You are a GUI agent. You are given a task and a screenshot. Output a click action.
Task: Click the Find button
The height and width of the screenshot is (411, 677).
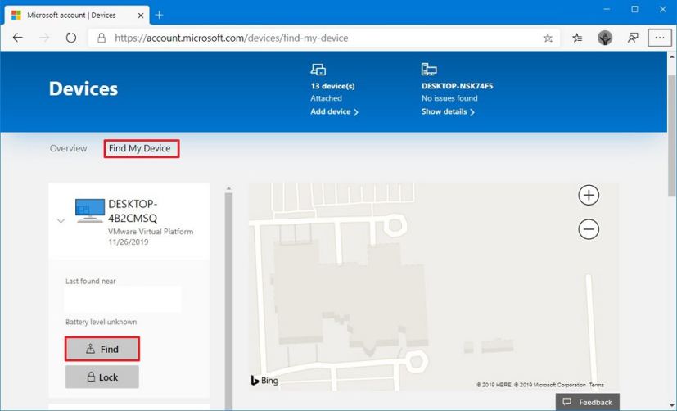pyautogui.click(x=102, y=349)
